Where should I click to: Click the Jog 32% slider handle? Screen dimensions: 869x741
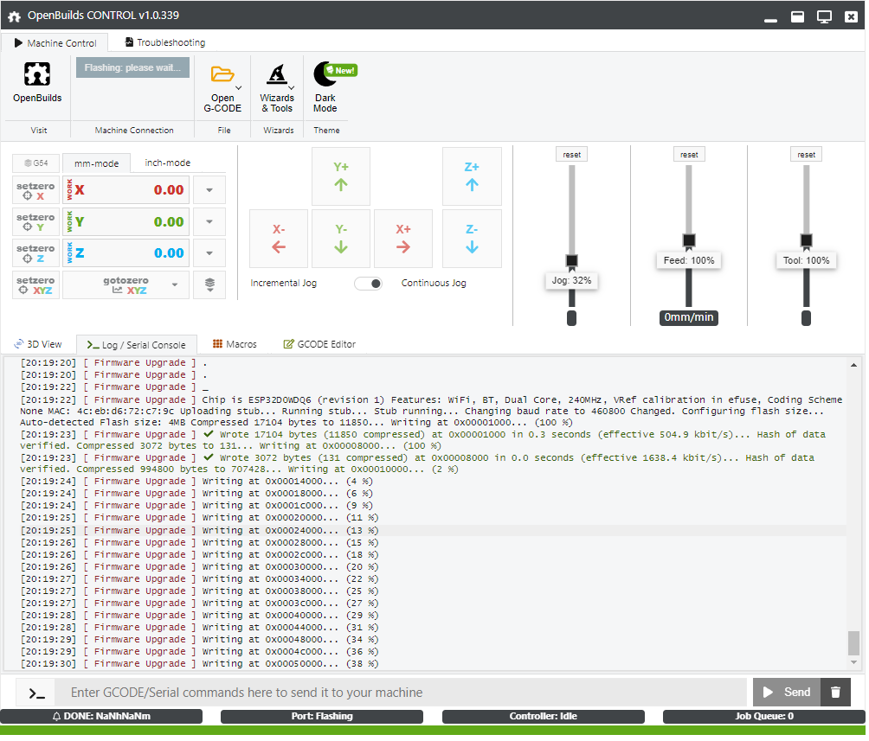tap(571, 260)
